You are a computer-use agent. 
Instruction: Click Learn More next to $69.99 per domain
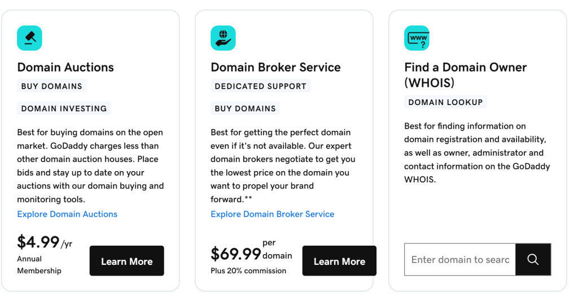click(339, 261)
